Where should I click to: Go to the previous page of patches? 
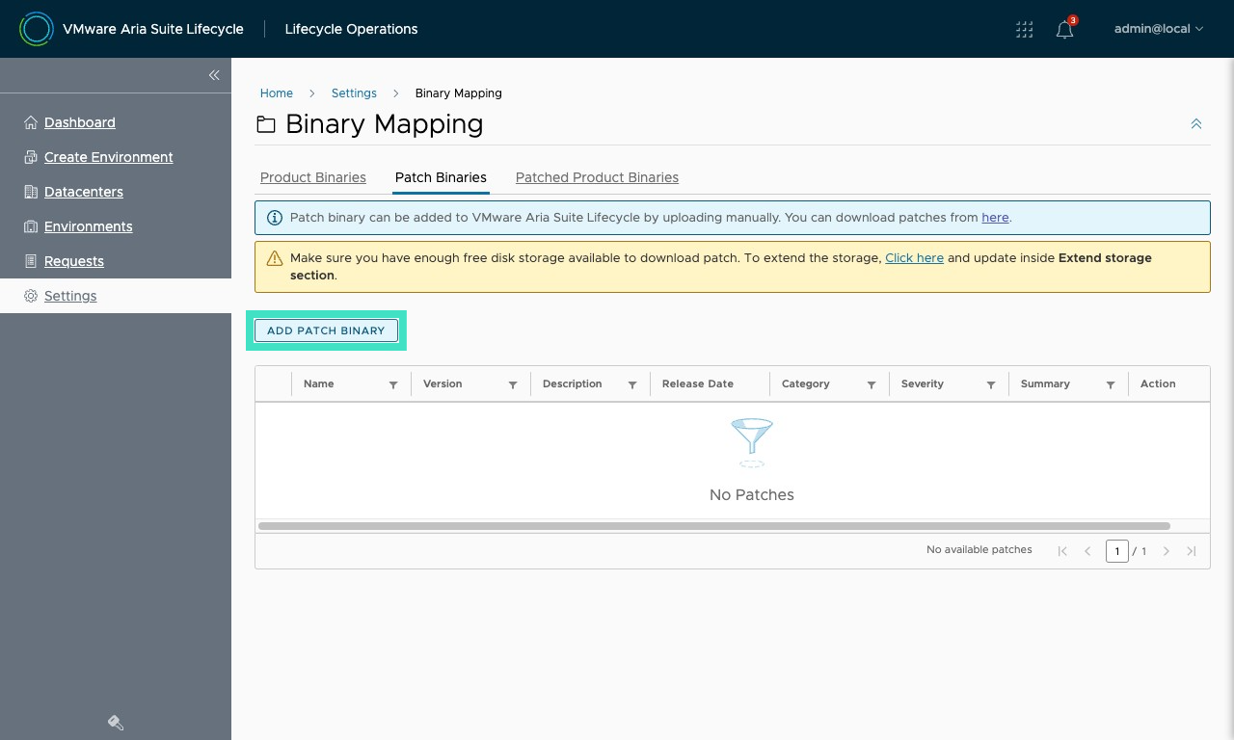(x=1087, y=551)
